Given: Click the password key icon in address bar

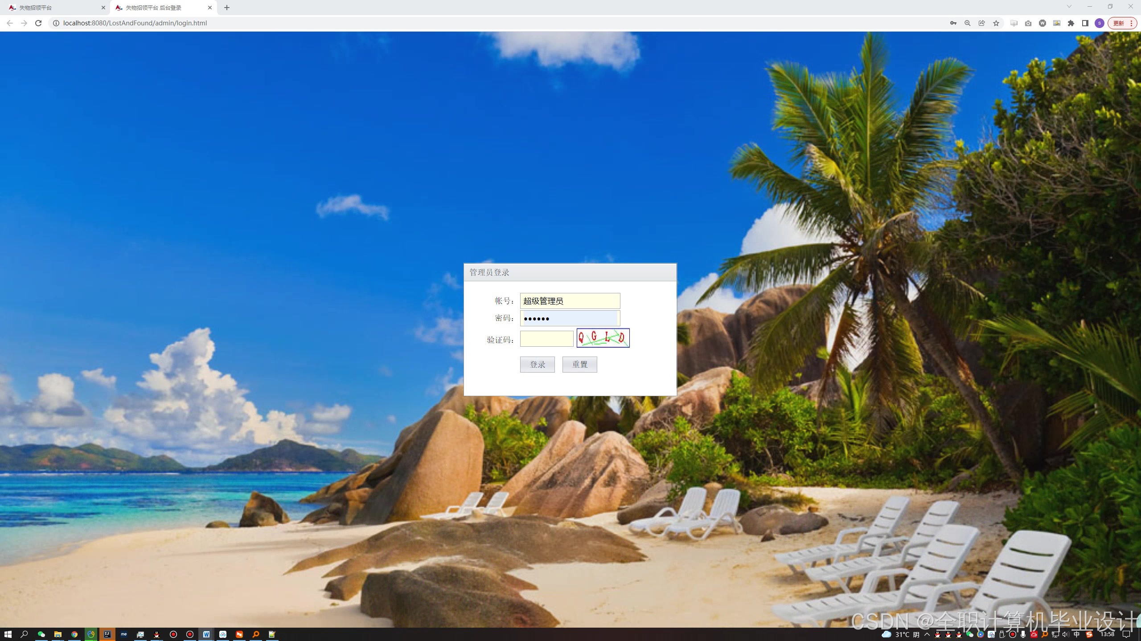Looking at the screenshot, I should pos(953,23).
